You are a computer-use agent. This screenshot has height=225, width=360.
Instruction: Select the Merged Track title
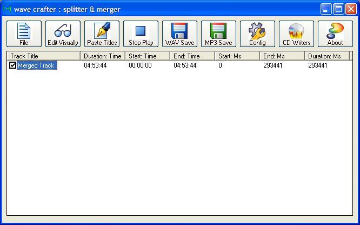point(36,65)
